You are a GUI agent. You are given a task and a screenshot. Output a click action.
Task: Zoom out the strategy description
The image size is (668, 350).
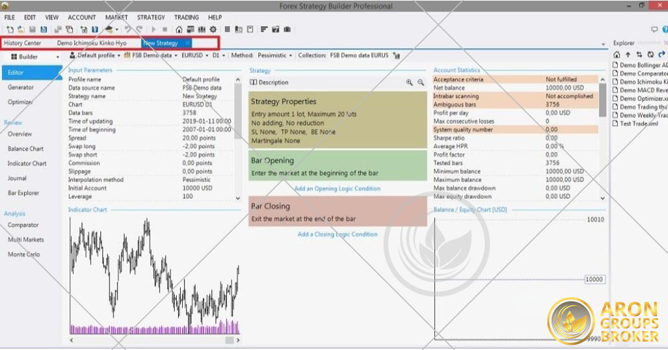coord(421,82)
